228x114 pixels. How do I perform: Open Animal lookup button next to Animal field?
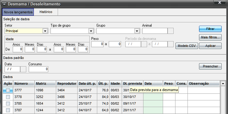(171, 31)
